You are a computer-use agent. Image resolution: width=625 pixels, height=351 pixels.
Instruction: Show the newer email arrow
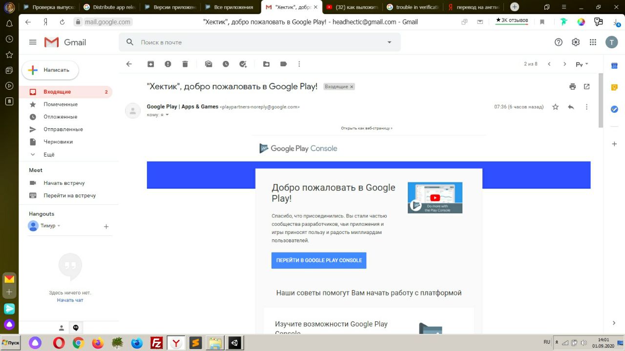(x=549, y=64)
